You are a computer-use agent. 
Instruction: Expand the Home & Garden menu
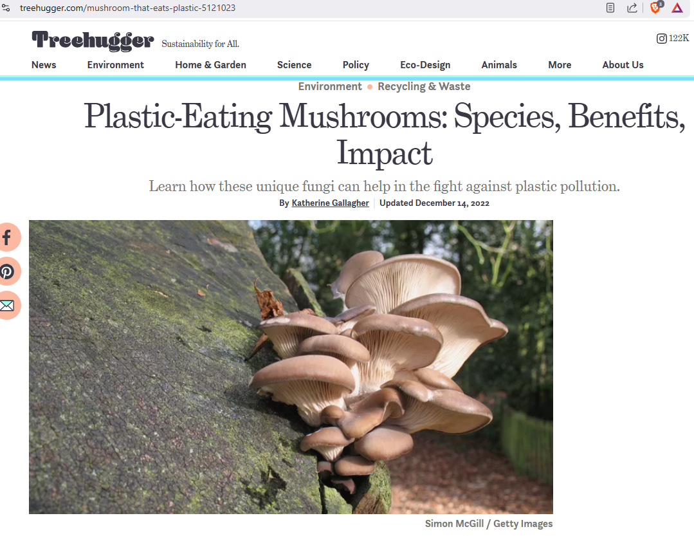(x=211, y=64)
